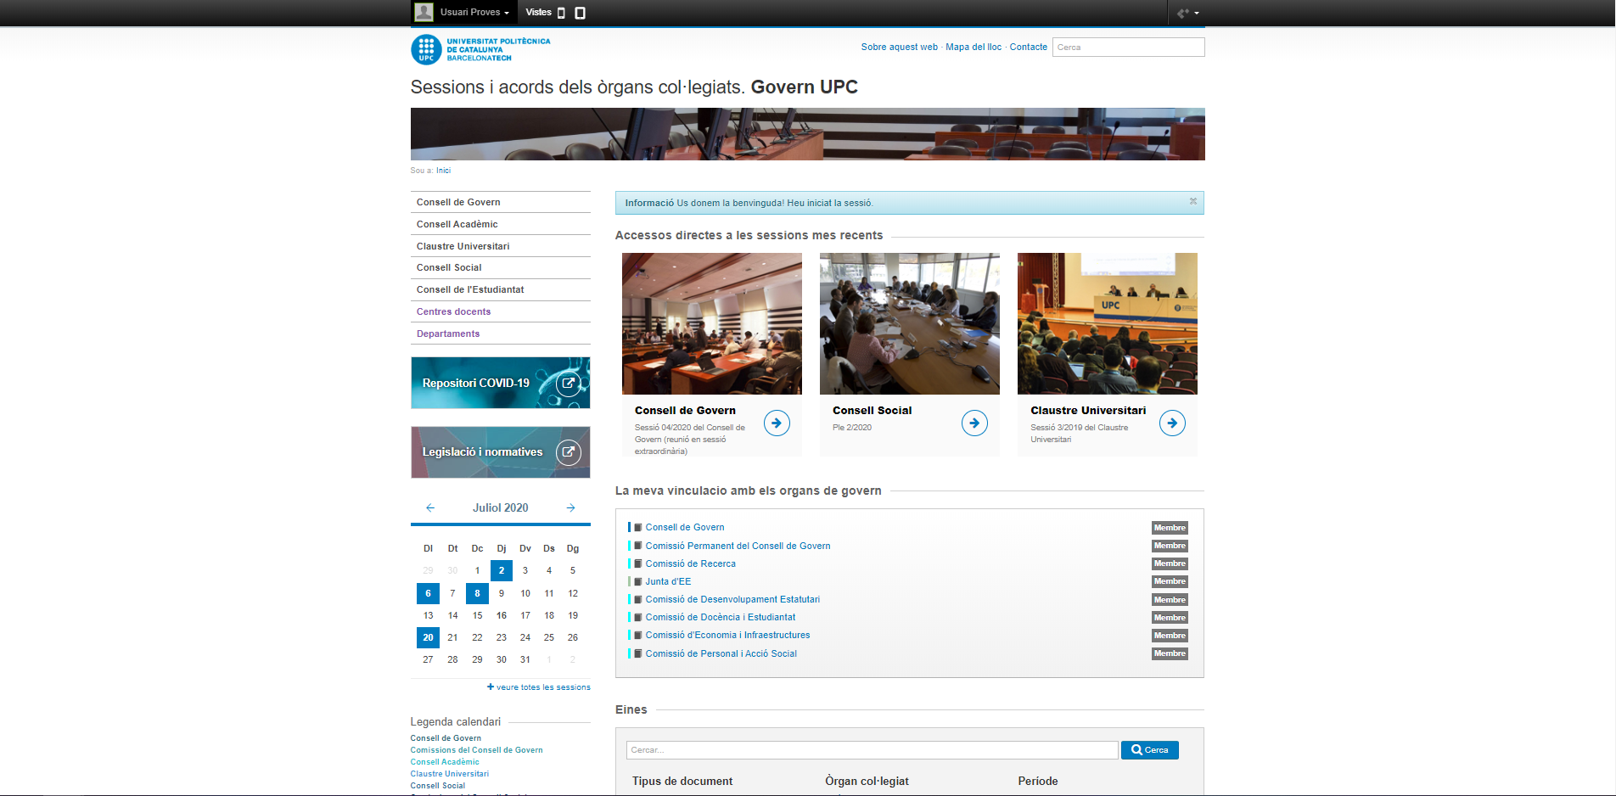Click the arrow icon for Consell Social

pos(974,423)
